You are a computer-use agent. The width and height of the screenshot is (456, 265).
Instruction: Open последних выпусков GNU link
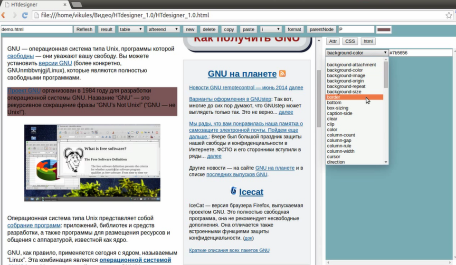tap(237, 175)
